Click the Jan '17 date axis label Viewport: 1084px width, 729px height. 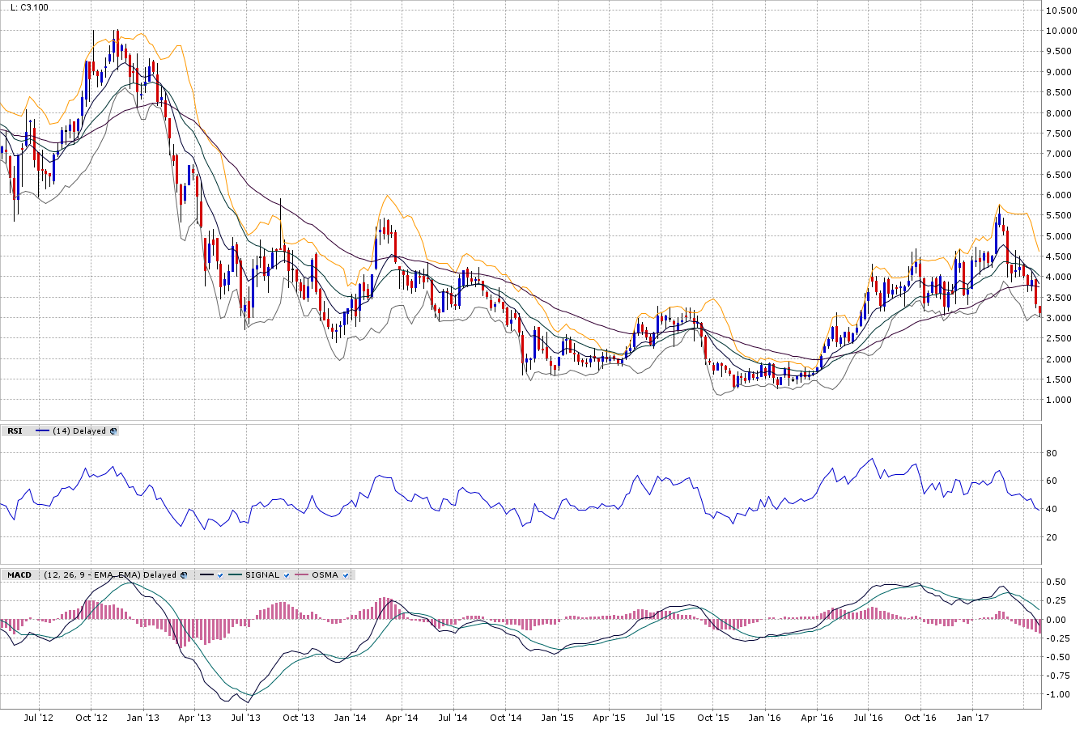[972, 718]
